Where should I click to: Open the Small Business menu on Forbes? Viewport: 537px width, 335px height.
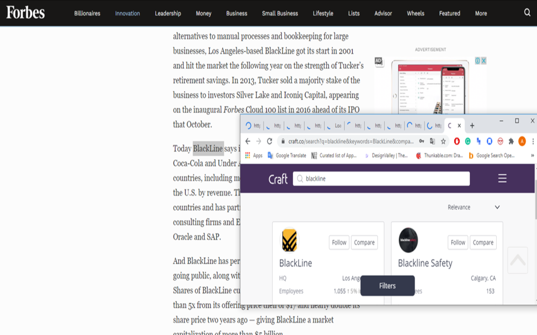point(280,13)
